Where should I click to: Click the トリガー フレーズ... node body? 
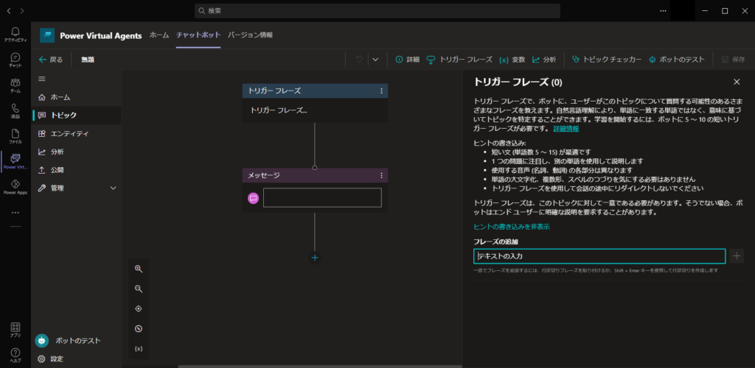[x=315, y=110]
